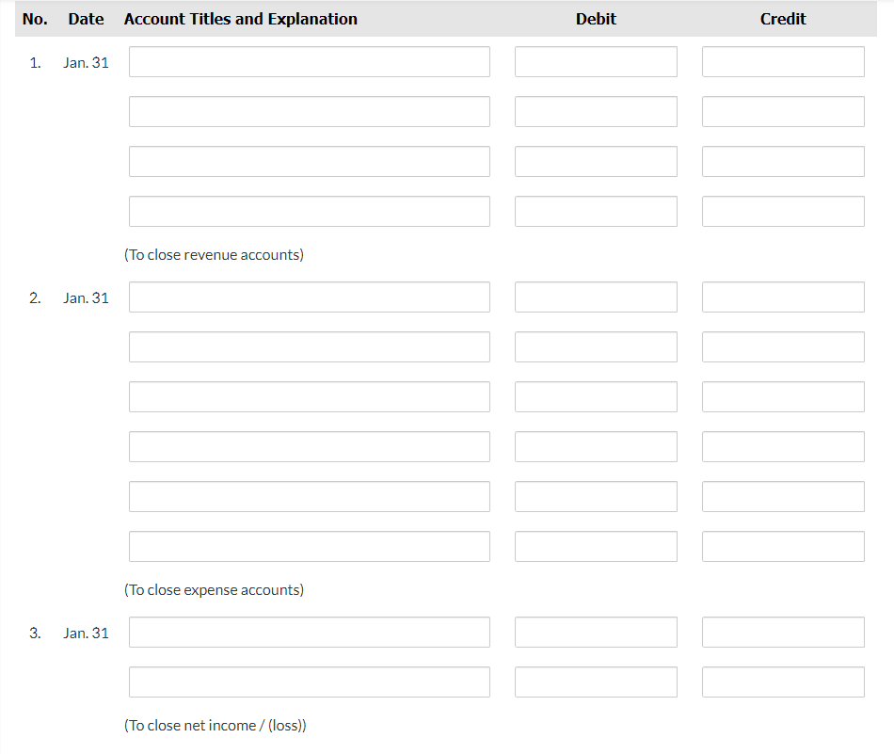Select second debit field in entry 2

coord(596,346)
